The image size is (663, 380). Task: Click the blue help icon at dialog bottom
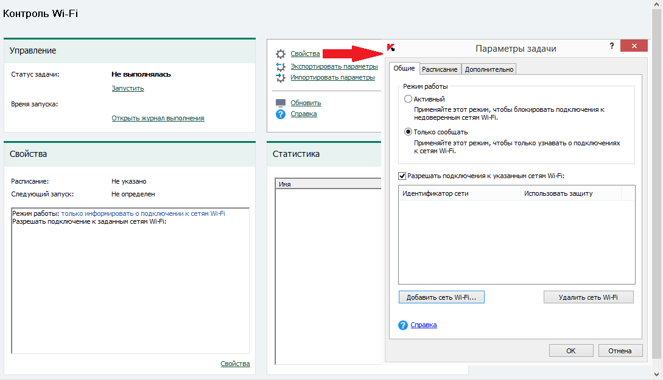[403, 325]
